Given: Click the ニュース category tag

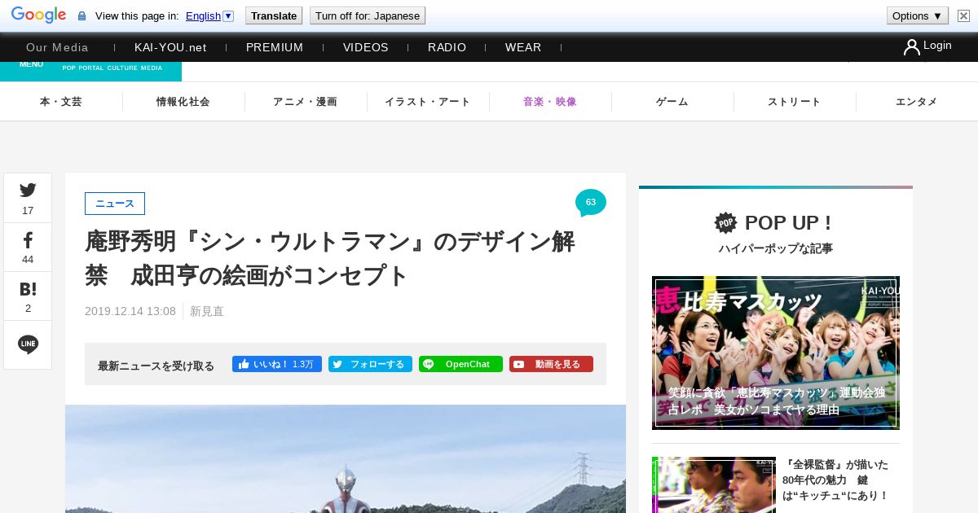Looking at the screenshot, I should tap(115, 204).
